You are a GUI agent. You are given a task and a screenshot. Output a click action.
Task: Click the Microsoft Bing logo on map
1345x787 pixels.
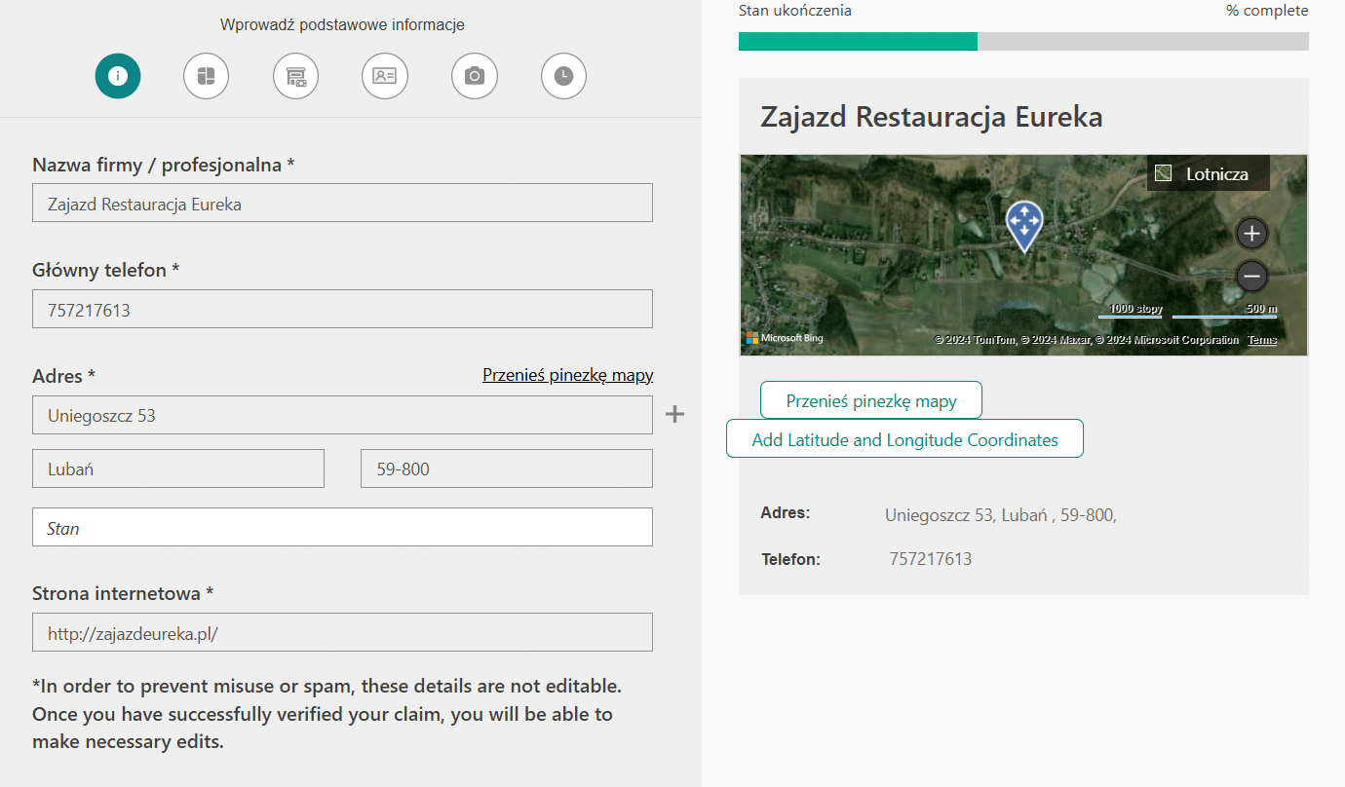pos(785,338)
